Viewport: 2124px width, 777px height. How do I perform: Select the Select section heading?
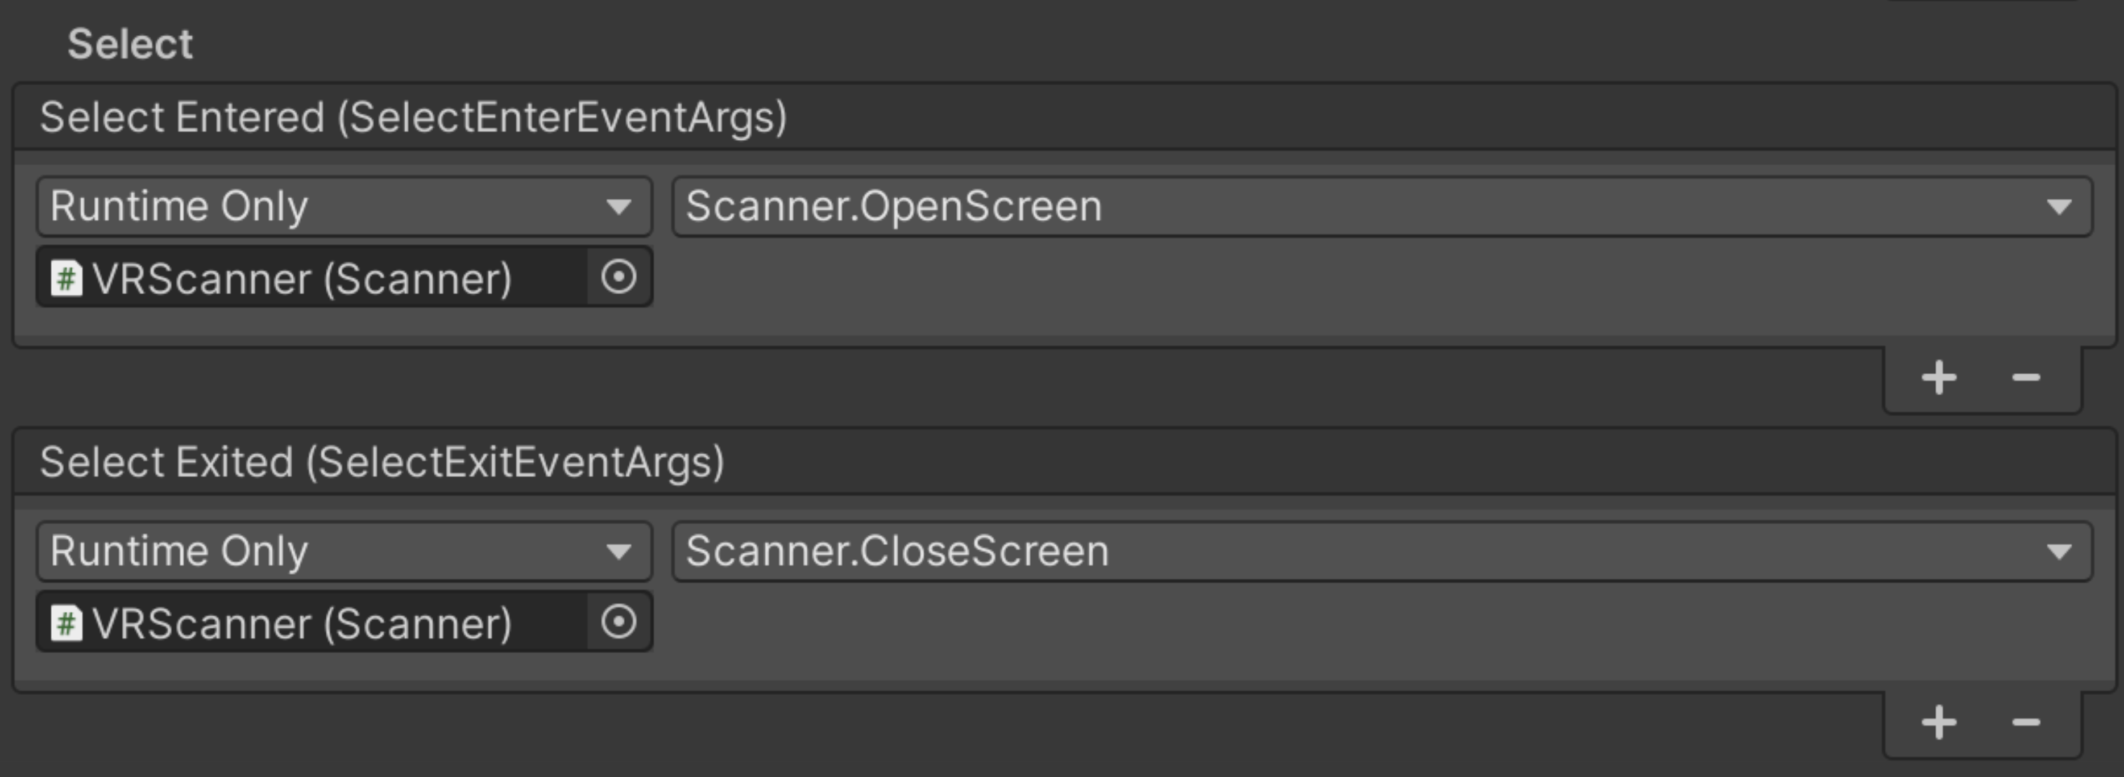130,43
